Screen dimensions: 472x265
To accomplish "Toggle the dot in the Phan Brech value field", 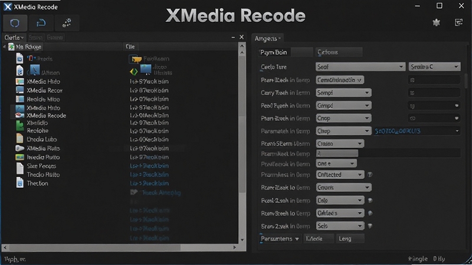I will 457,118.
